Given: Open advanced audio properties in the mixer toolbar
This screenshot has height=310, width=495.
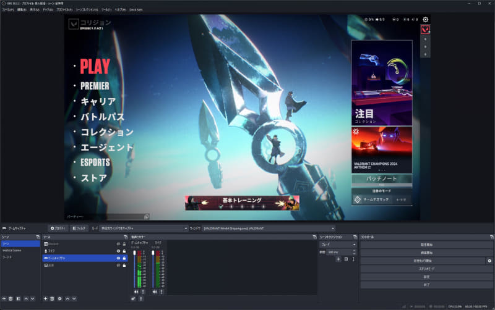Looking at the screenshot, I should coord(134,299).
